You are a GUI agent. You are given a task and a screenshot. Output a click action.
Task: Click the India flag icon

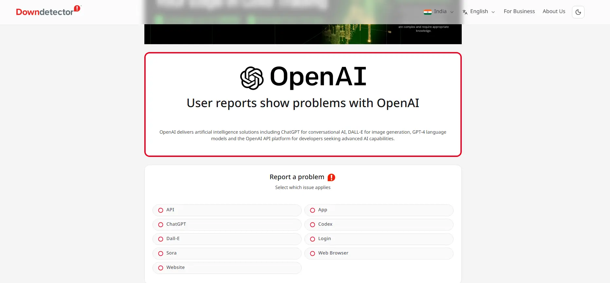pyautogui.click(x=427, y=12)
